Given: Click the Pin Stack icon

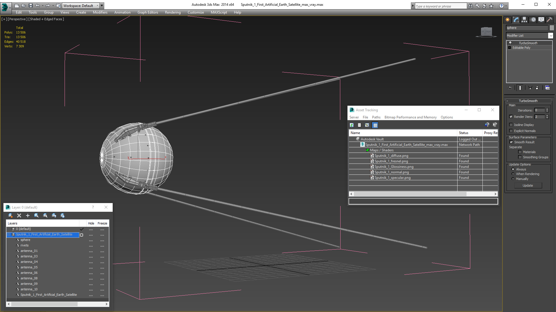Looking at the screenshot, I should pos(510,88).
